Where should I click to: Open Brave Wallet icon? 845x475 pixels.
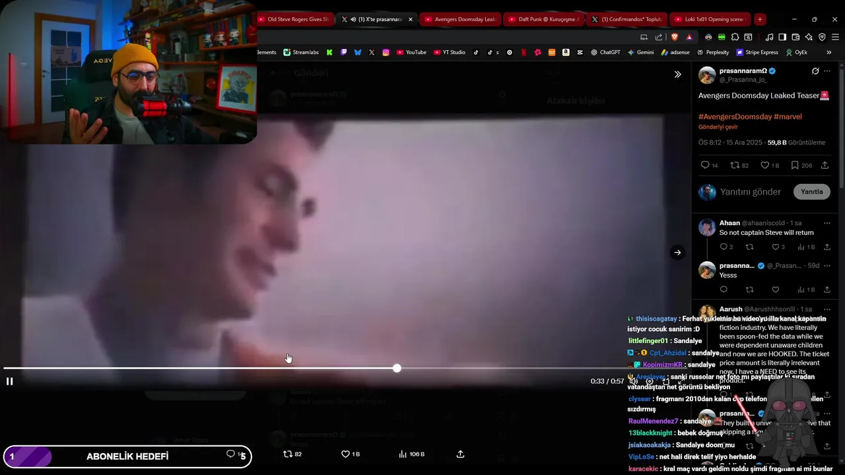[x=795, y=37]
